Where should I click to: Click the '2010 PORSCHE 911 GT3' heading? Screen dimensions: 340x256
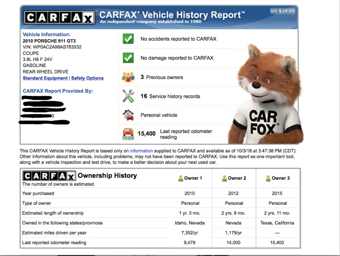(49, 41)
